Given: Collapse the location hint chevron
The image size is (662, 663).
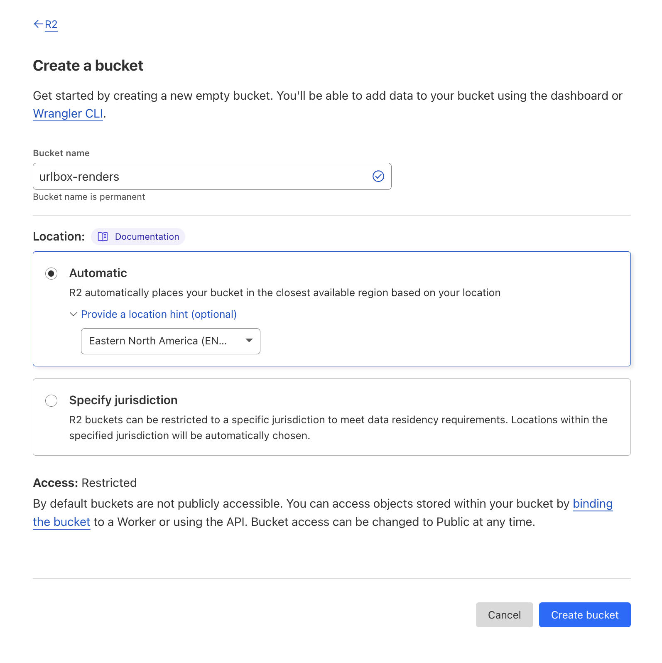Looking at the screenshot, I should (74, 314).
